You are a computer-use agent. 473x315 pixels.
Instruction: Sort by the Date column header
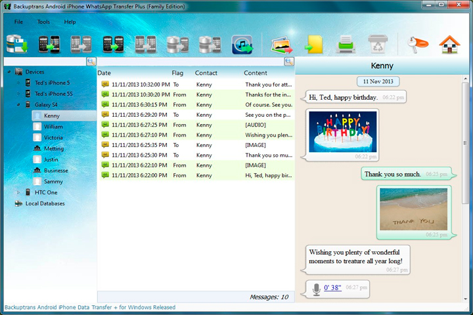(x=104, y=73)
